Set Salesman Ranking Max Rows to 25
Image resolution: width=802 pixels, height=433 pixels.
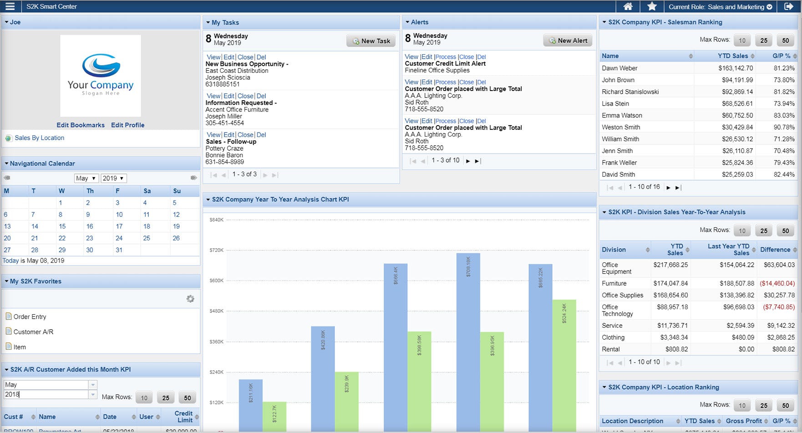(763, 40)
